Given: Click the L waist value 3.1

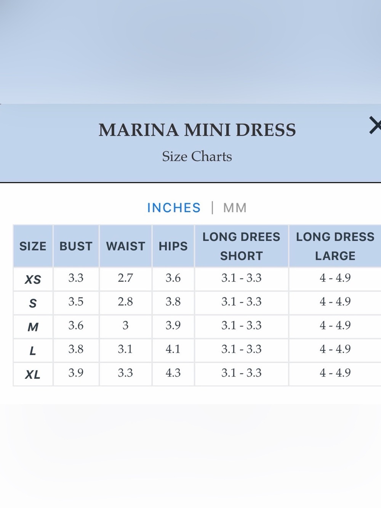Looking at the screenshot, I should pyautogui.click(x=125, y=349).
